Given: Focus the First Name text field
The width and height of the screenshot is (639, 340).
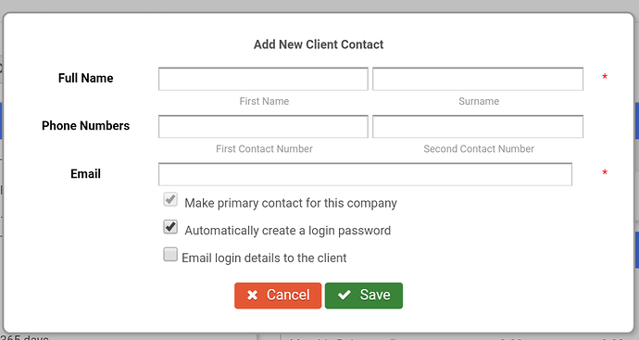Looking at the screenshot, I should point(263,79).
